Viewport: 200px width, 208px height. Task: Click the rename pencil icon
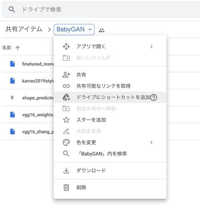click(x=66, y=131)
